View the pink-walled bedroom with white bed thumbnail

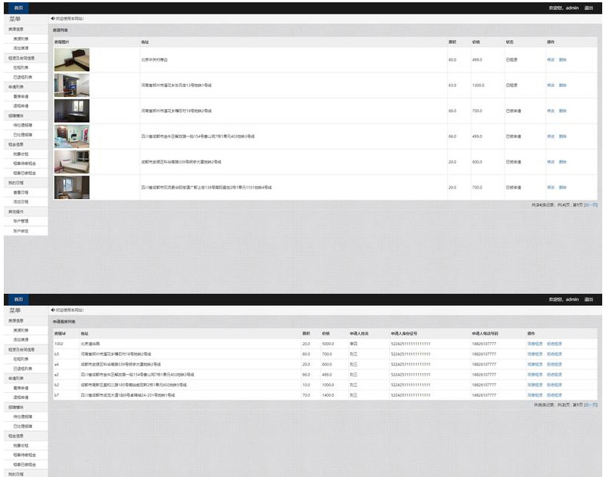tap(72, 162)
